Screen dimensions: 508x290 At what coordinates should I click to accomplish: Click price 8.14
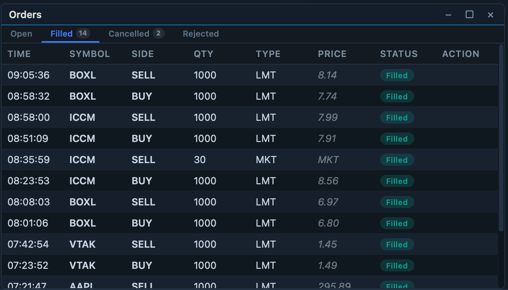tap(327, 75)
